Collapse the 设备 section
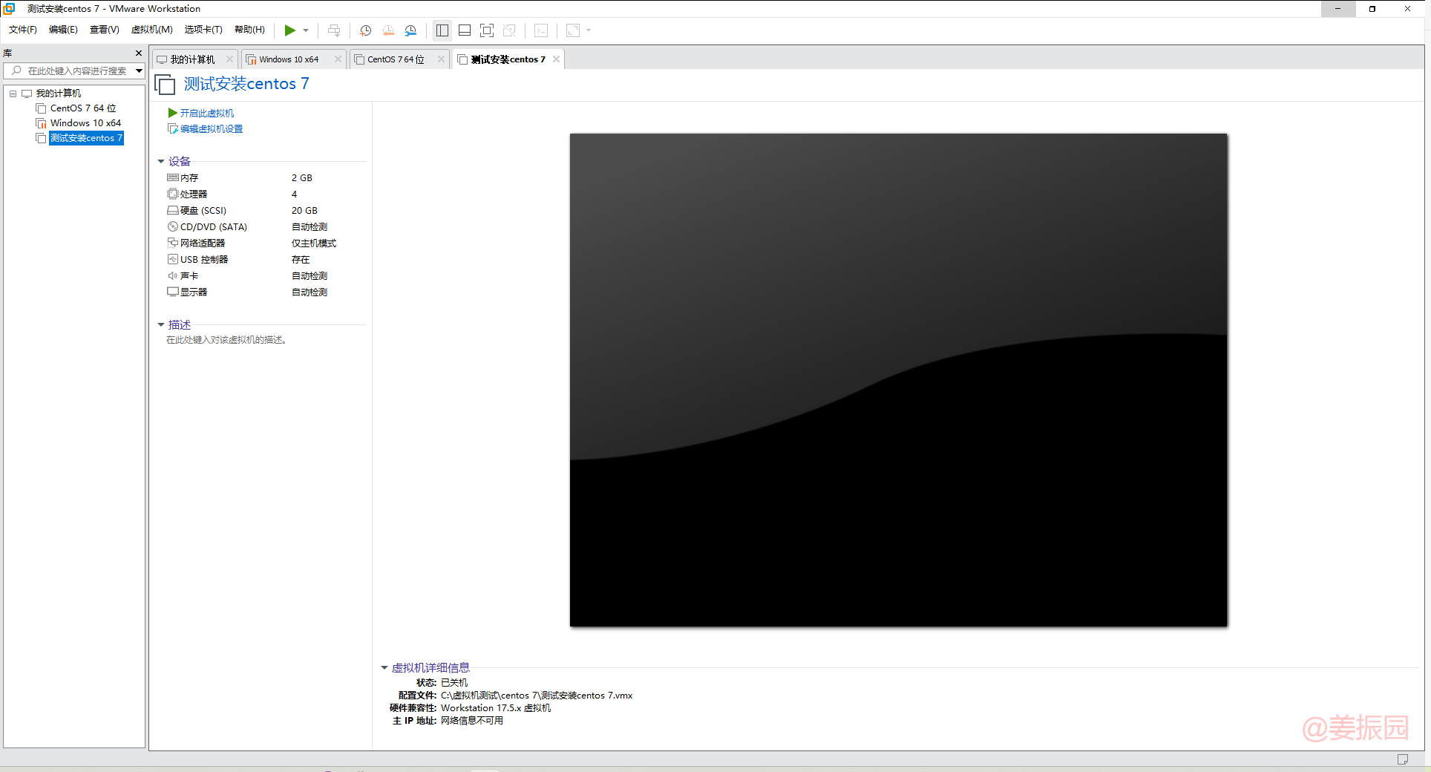 pyautogui.click(x=161, y=161)
